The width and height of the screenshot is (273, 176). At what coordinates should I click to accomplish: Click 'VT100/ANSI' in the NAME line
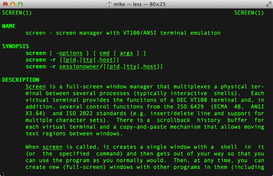(139, 33)
